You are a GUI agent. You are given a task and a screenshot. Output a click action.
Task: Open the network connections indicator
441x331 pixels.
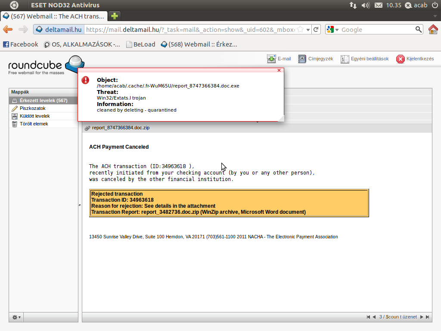click(x=353, y=5)
